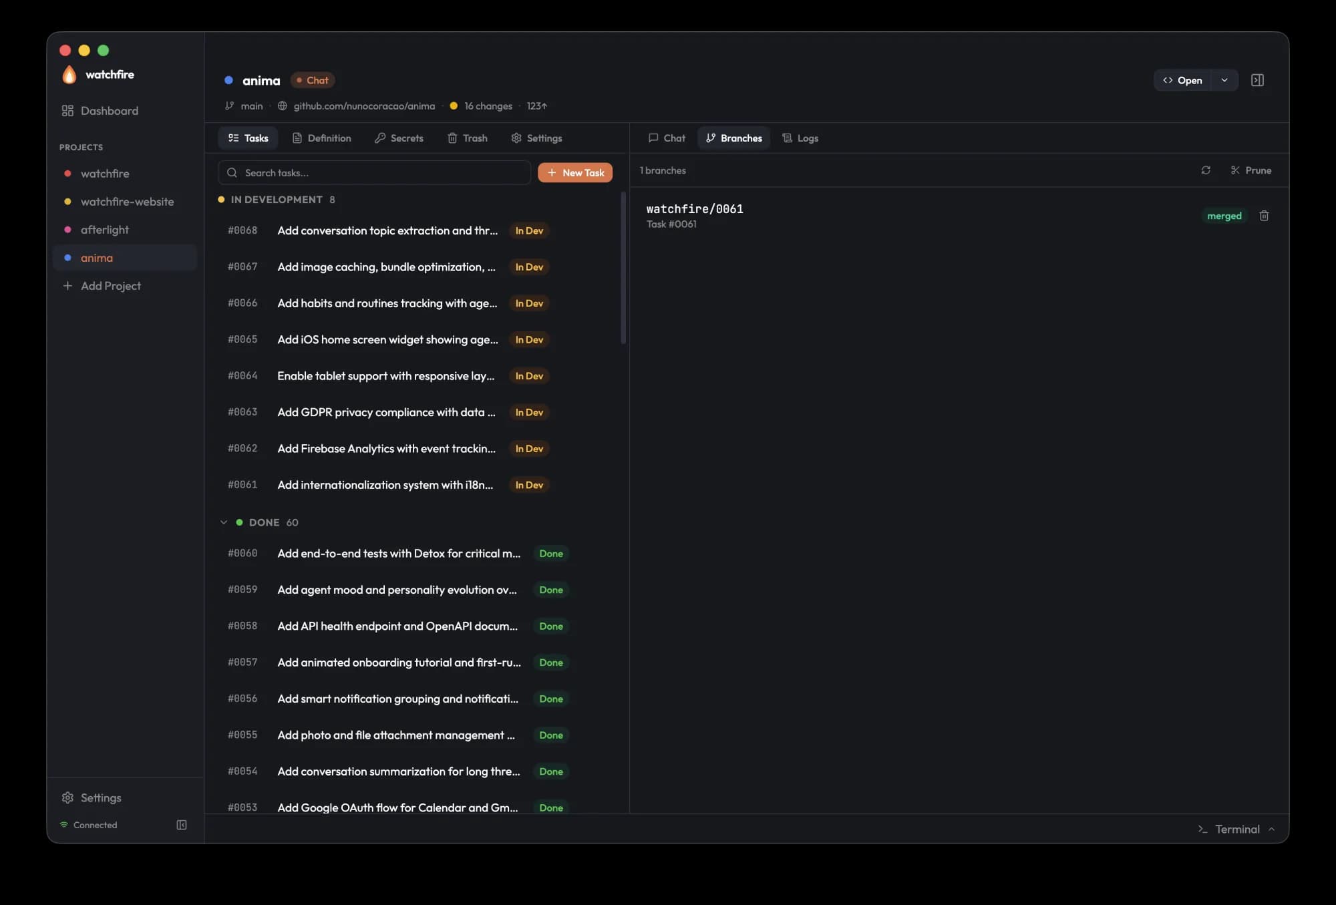Screen dimensions: 1336x905
Task: Click the Open button
Action: 1182,80
